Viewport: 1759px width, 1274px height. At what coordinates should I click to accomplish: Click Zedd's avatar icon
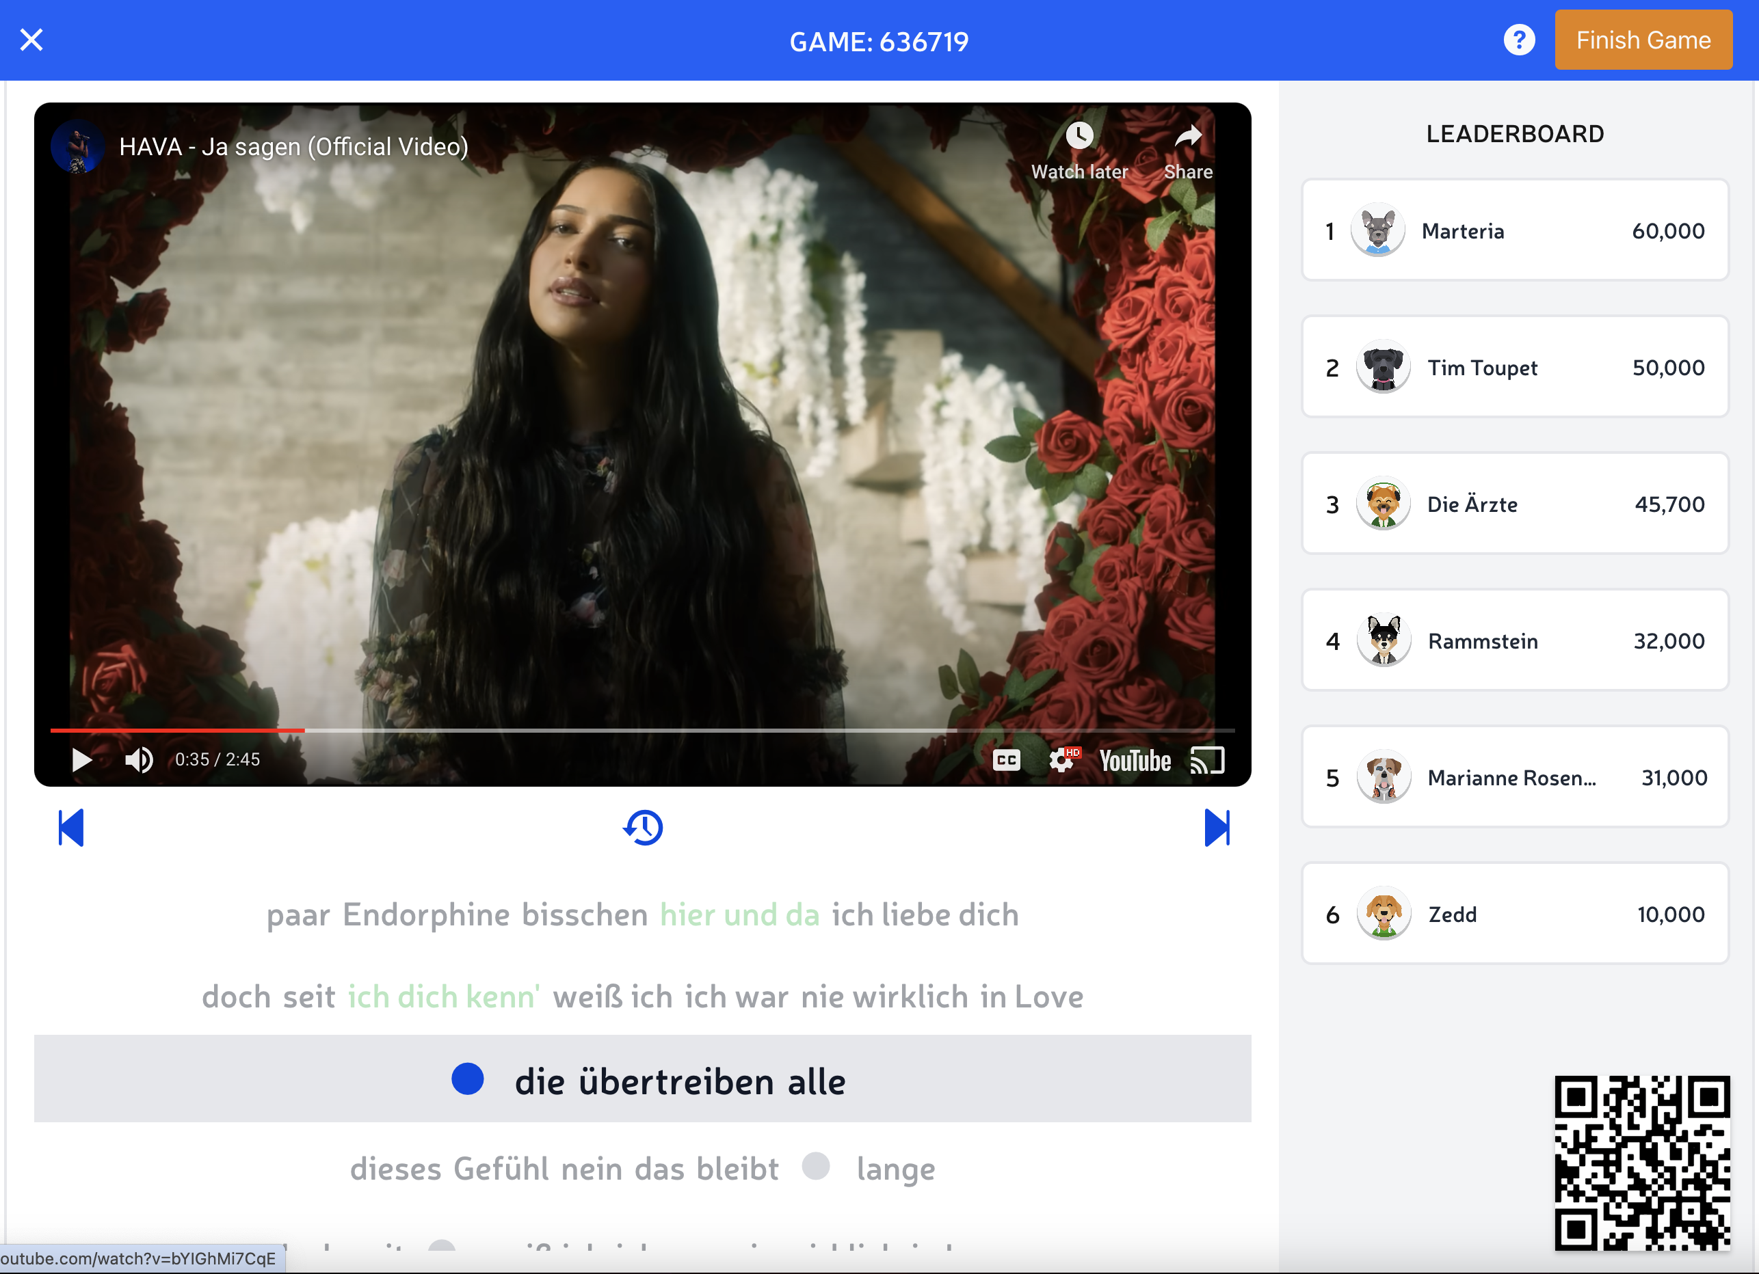tap(1383, 914)
